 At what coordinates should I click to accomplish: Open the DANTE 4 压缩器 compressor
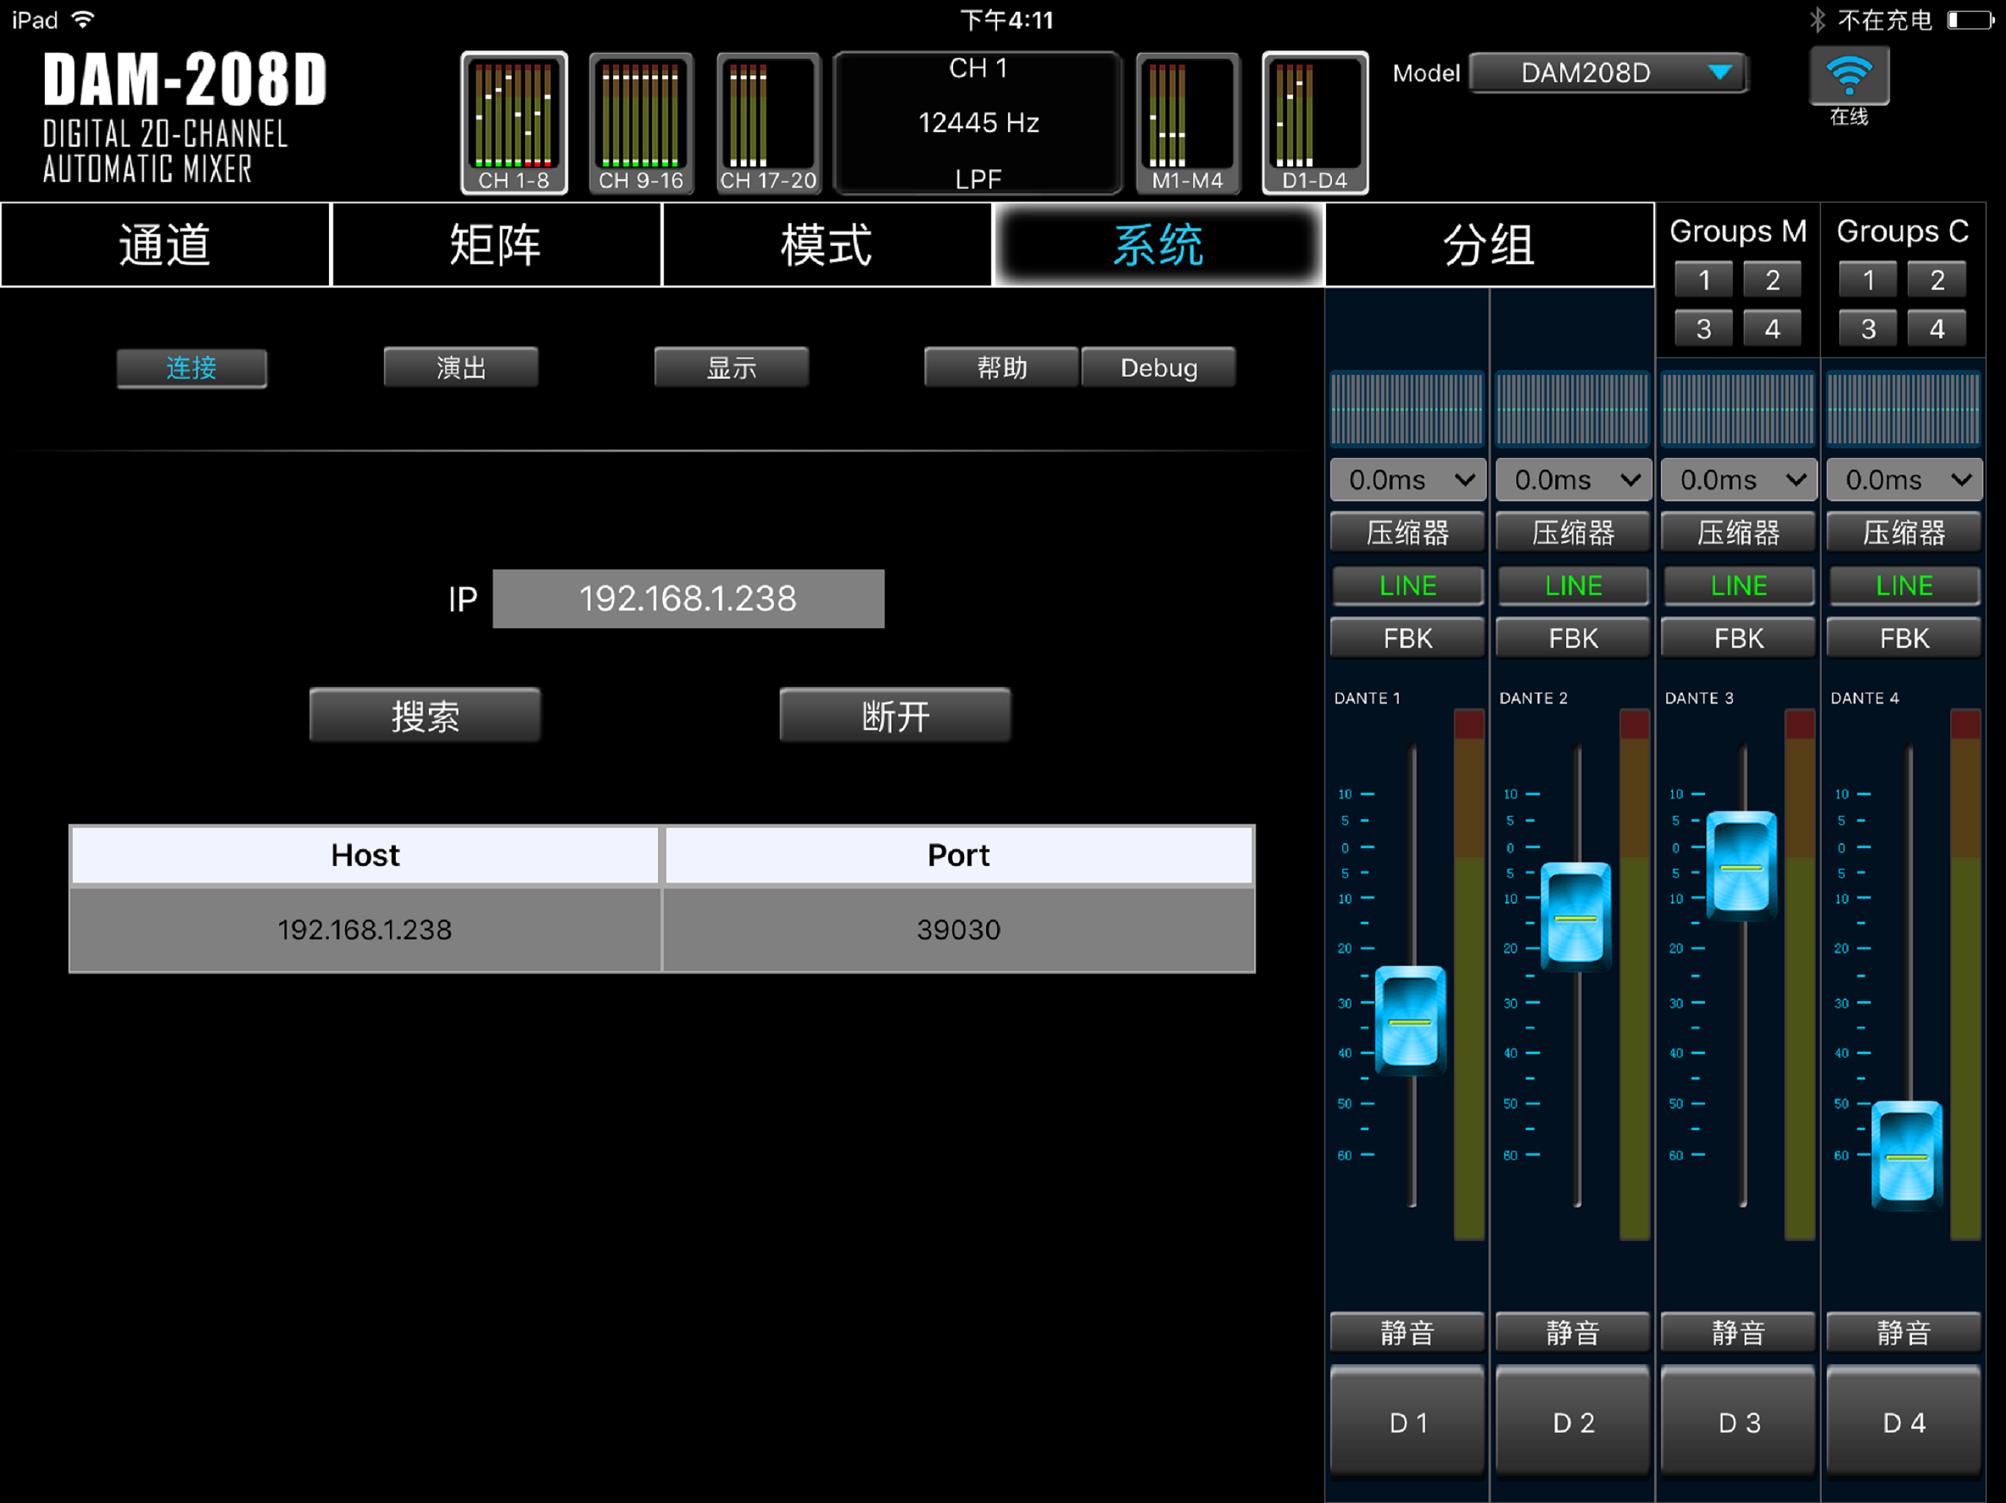(1903, 532)
